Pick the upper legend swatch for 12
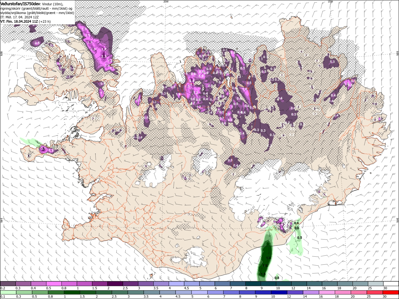Screen dimensions: 399x299 click(299, 284)
